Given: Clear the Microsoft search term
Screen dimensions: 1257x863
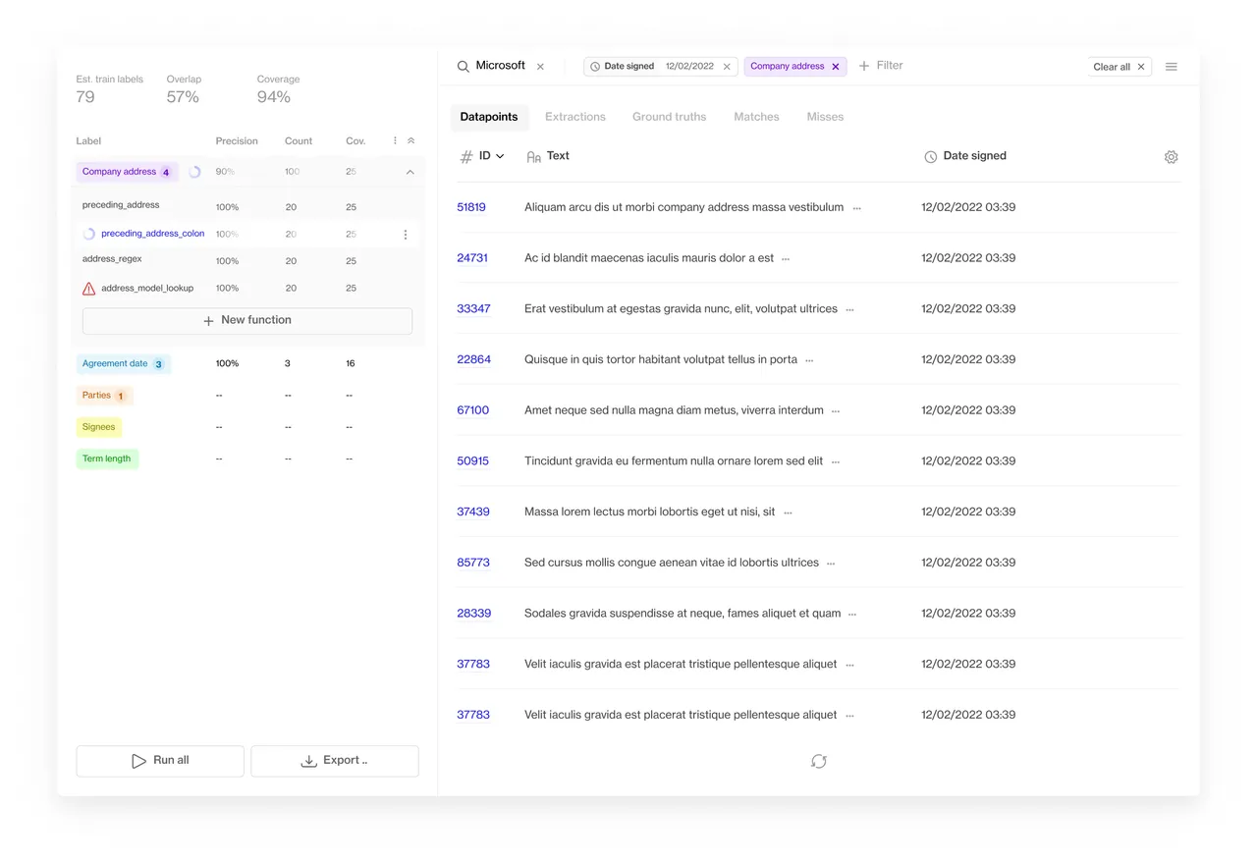Looking at the screenshot, I should [540, 67].
